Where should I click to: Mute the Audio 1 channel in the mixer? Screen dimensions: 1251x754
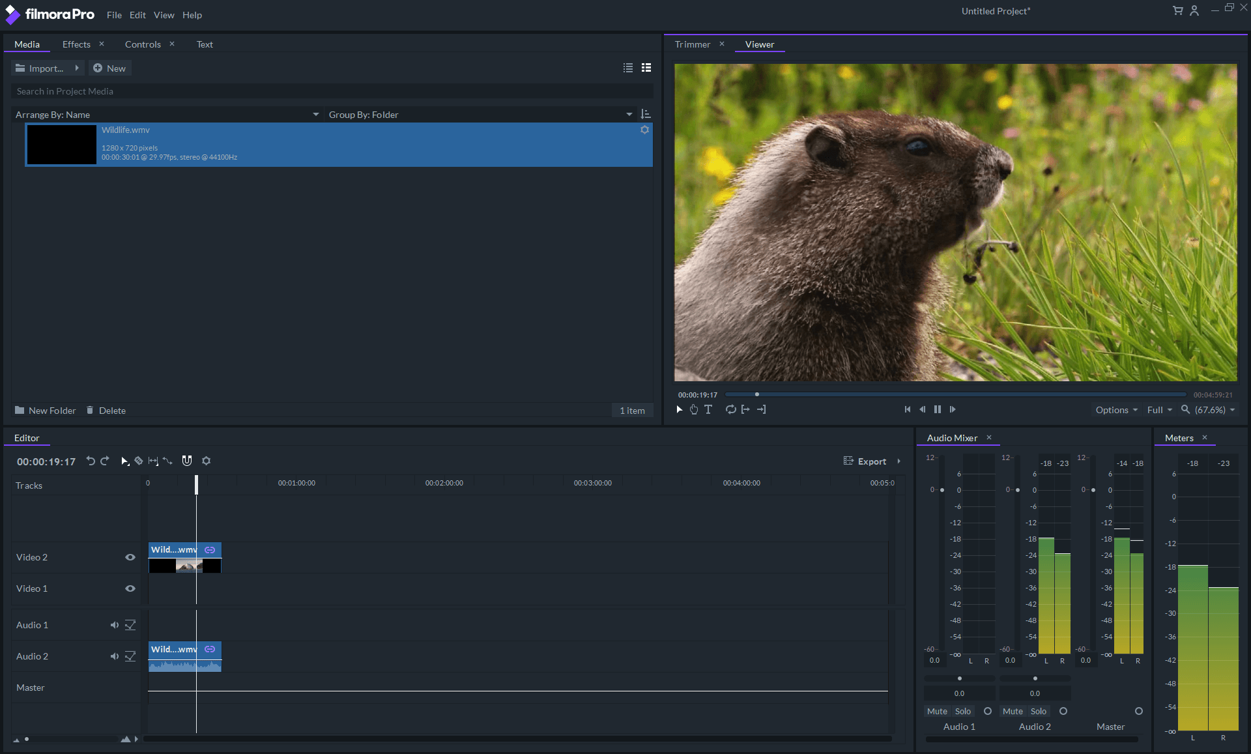[937, 711]
